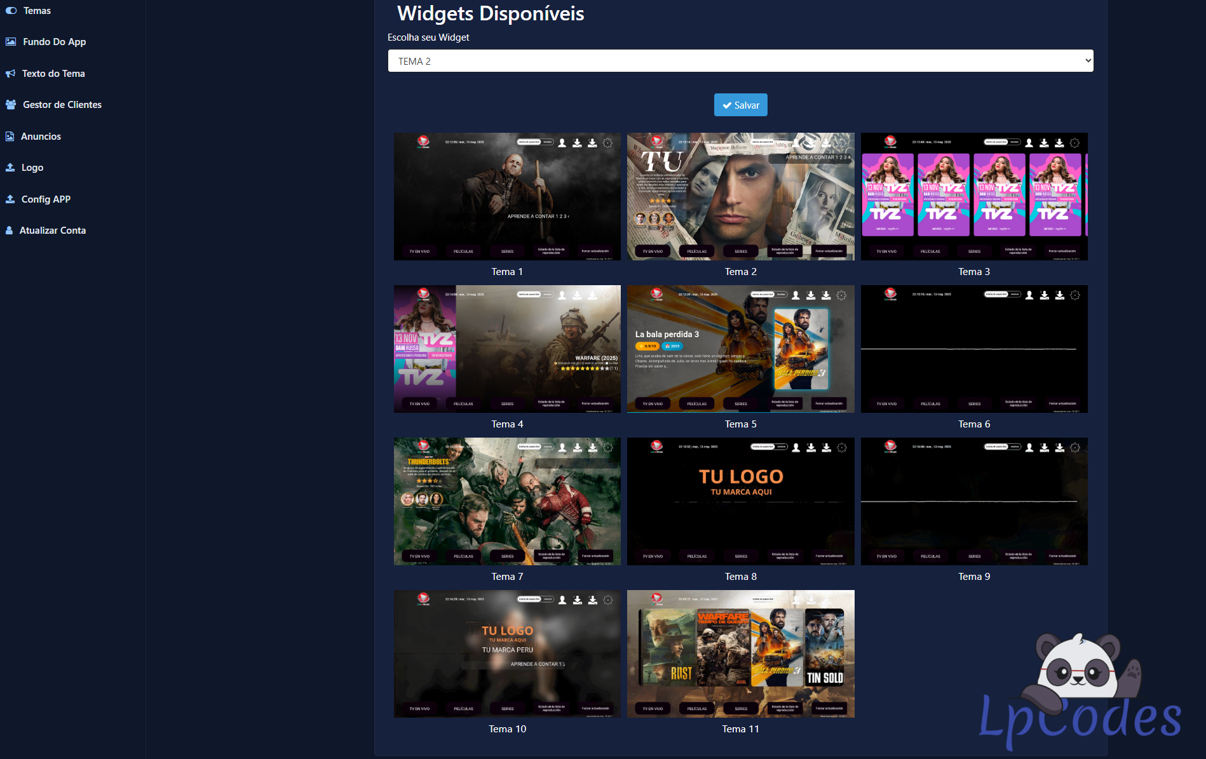Image resolution: width=1206 pixels, height=759 pixels.
Task: Click the Texto do Tema megaphone icon
Action: tap(10, 74)
